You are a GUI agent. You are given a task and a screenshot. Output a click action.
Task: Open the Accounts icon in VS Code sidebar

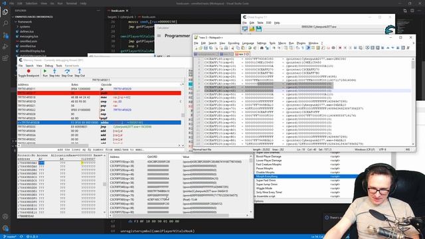(5, 216)
